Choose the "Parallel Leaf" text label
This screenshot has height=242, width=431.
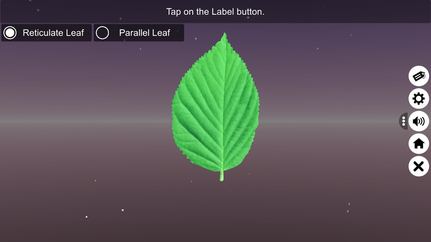pos(145,33)
